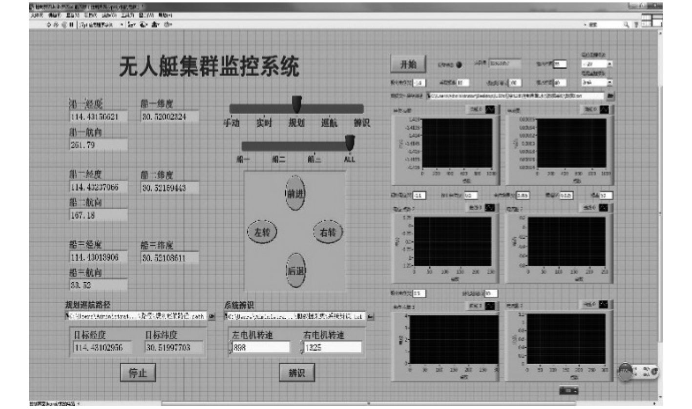
Task: Click the Align Objects toolbar icon
Action: [x=131, y=24]
